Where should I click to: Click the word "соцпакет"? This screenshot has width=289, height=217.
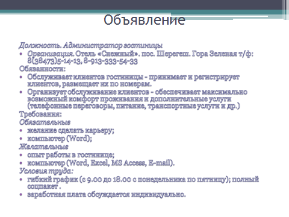coord(43,186)
